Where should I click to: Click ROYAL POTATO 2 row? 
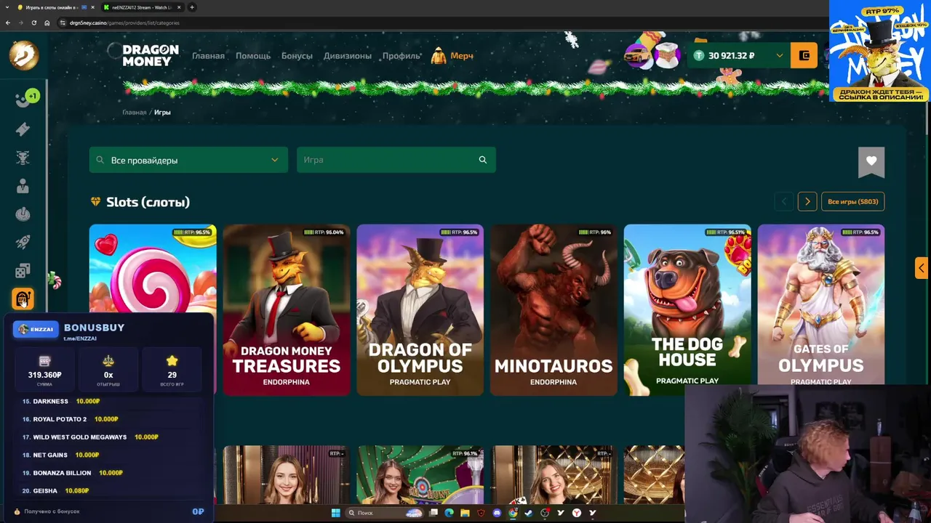109,419
